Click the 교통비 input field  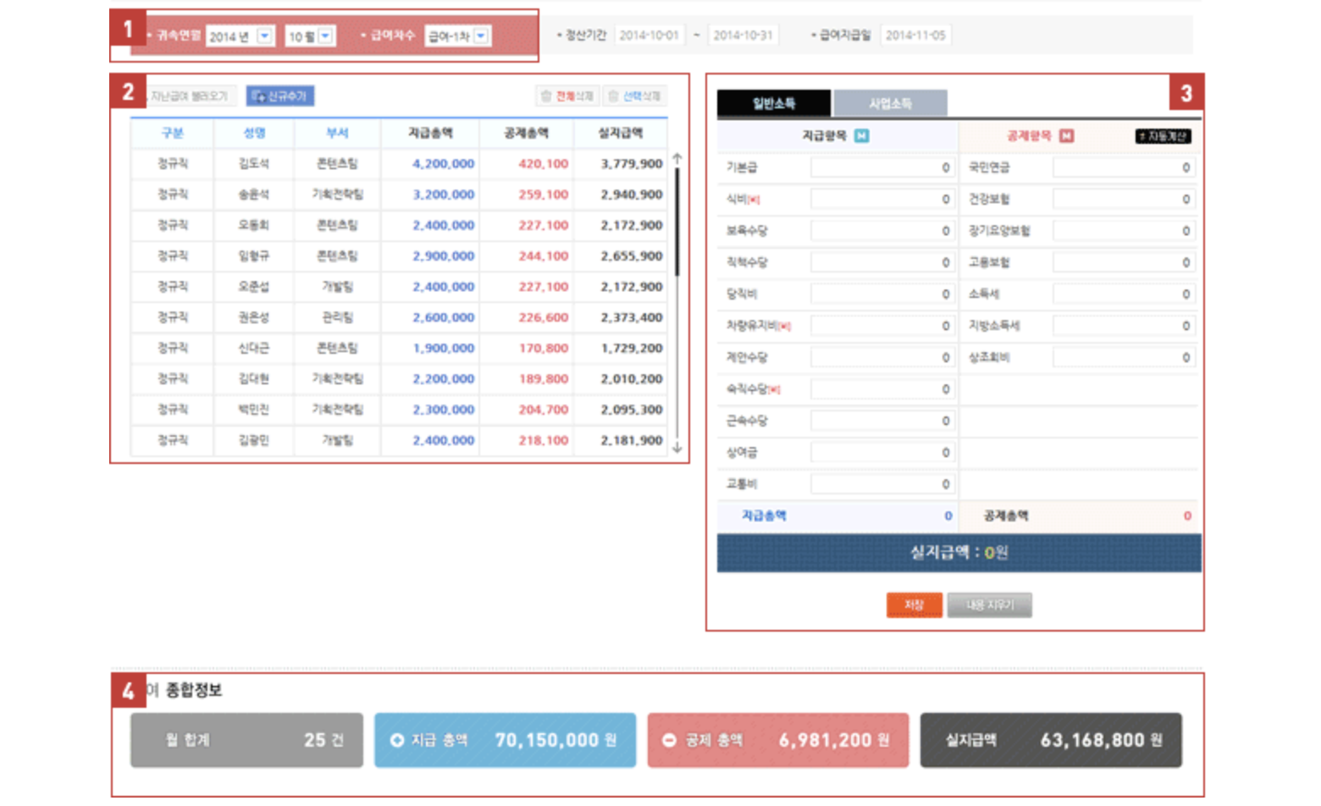pyautogui.click(x=882, y=484)
